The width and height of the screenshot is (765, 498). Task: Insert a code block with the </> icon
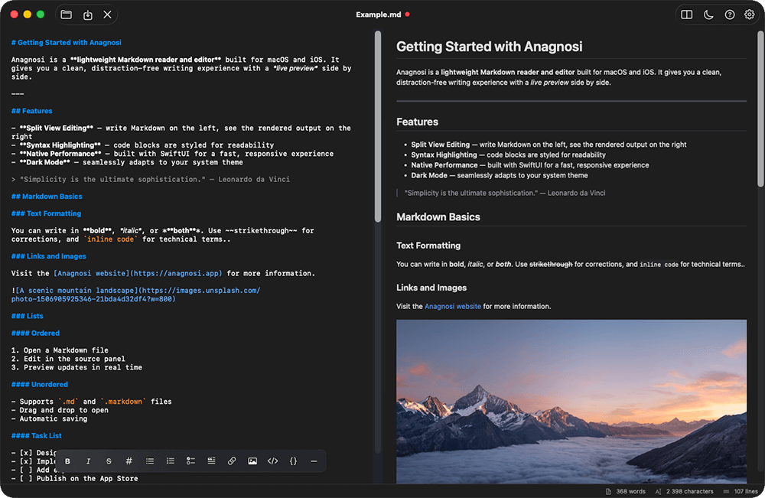click(x=272, y=461)
